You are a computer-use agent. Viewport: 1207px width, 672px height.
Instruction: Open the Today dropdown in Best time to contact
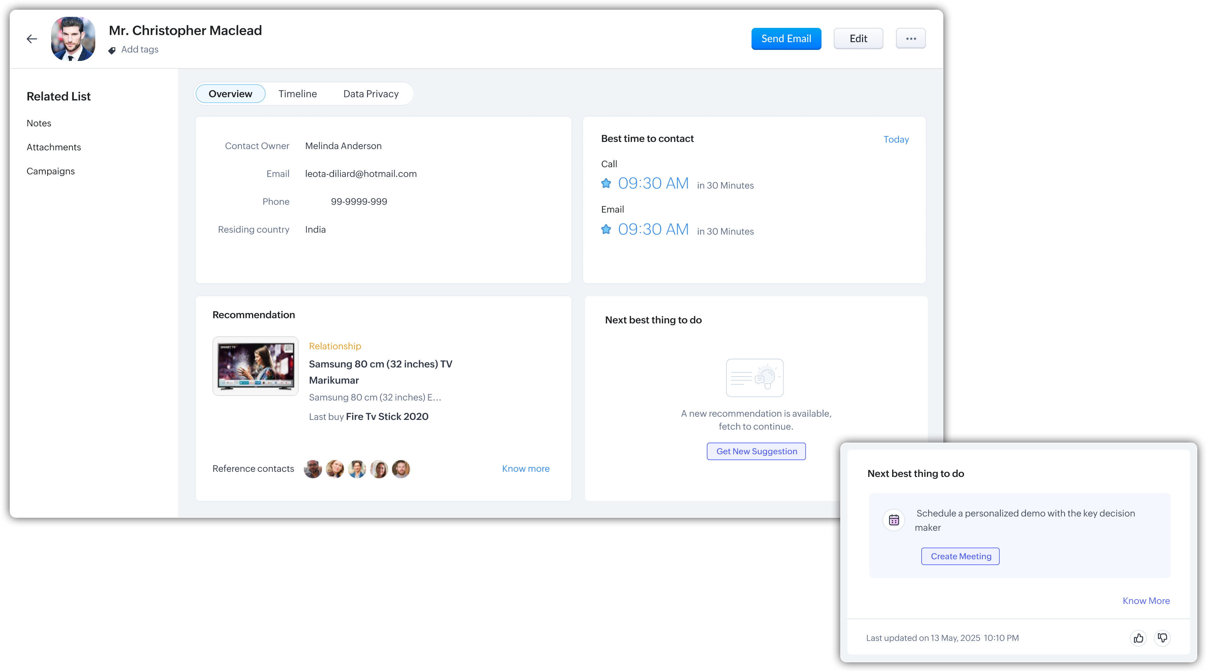[896, 139]
